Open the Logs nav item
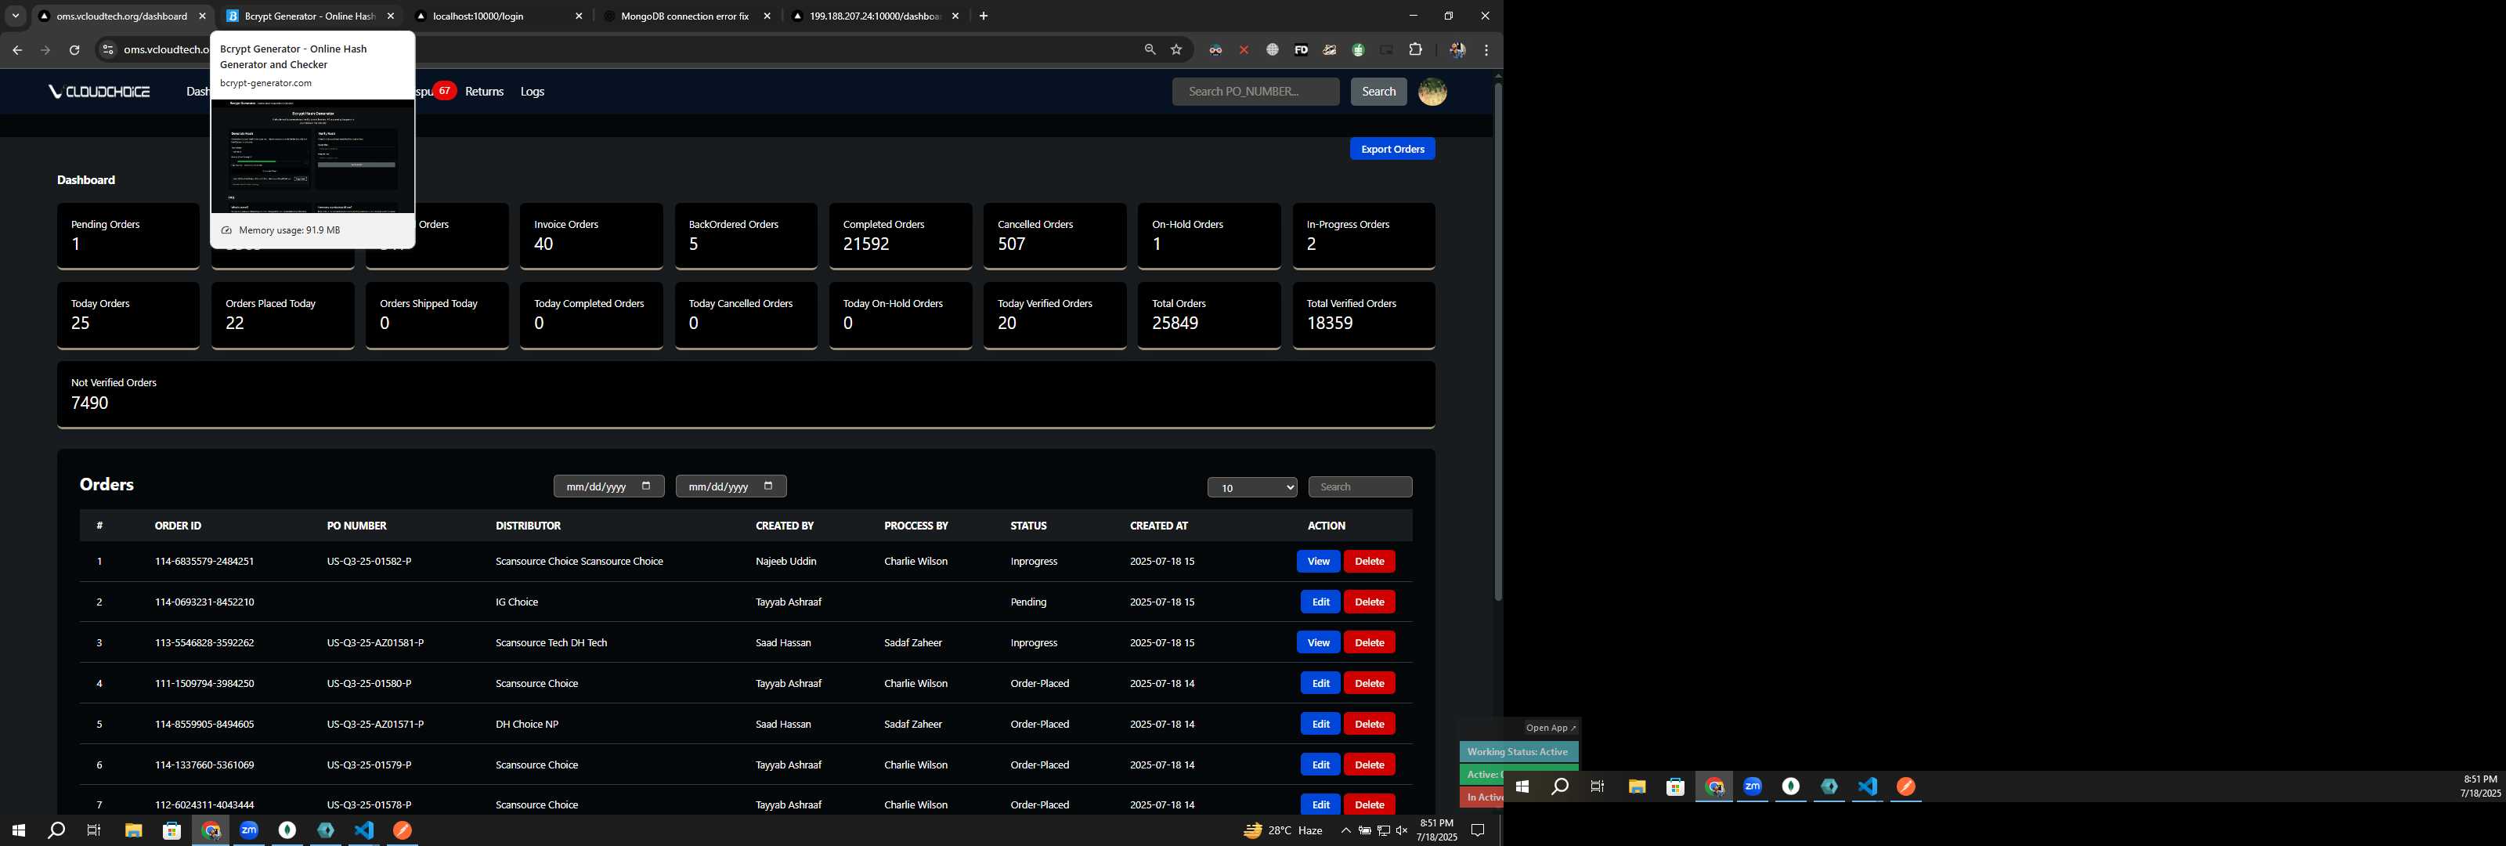Viewport: 2506px width, 846px height. pyautogui.click(x=533, y=92)
